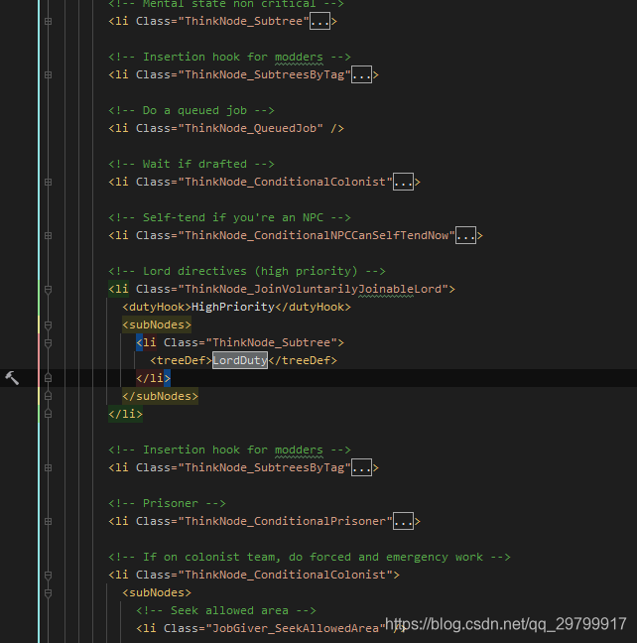Click ellipsis box after the top ThinkNode_Subtree
Image resolution: width=637 pixels, height=643 pixels.
[319, 21]
